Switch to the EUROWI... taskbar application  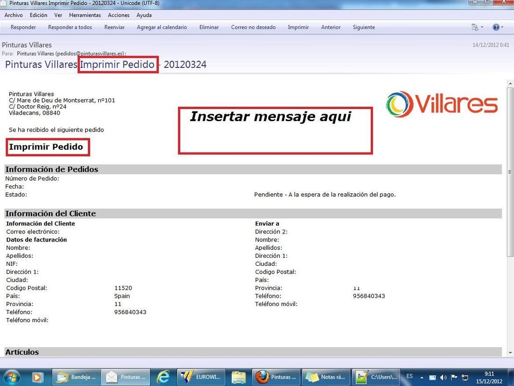click(201, 377)
